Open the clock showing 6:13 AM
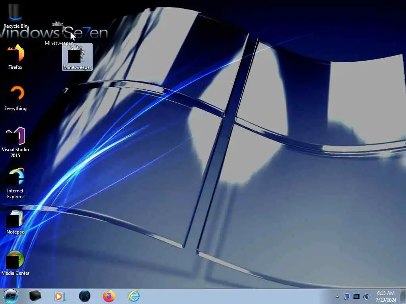This screenshot has width=406, height=304. pos(386,296)
